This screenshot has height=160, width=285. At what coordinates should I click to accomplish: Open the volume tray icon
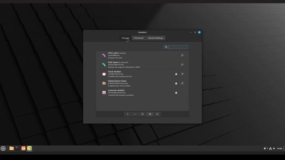click(274, 148)
